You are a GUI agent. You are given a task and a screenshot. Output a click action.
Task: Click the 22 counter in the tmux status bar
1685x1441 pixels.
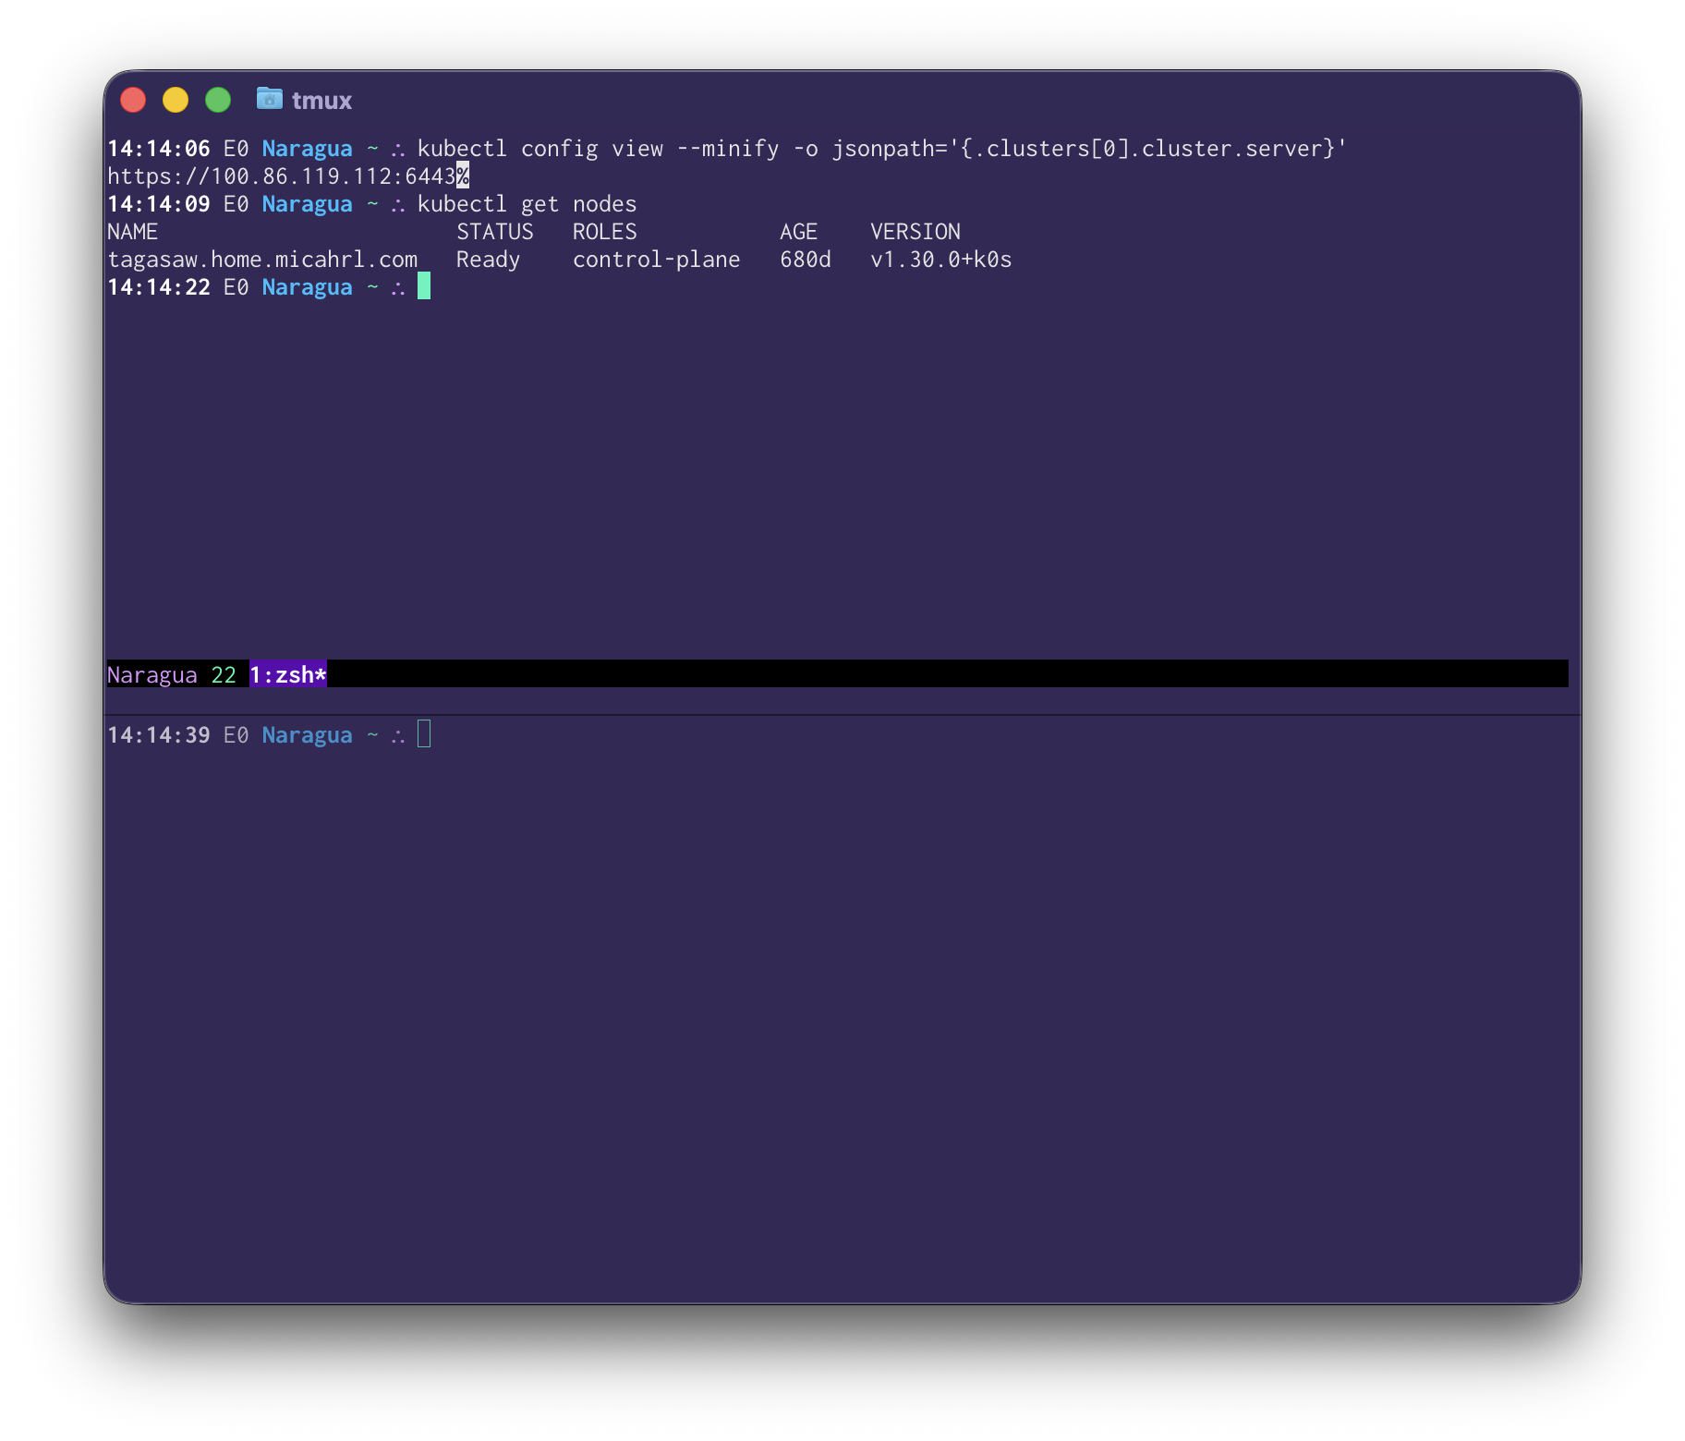(224, 674)
